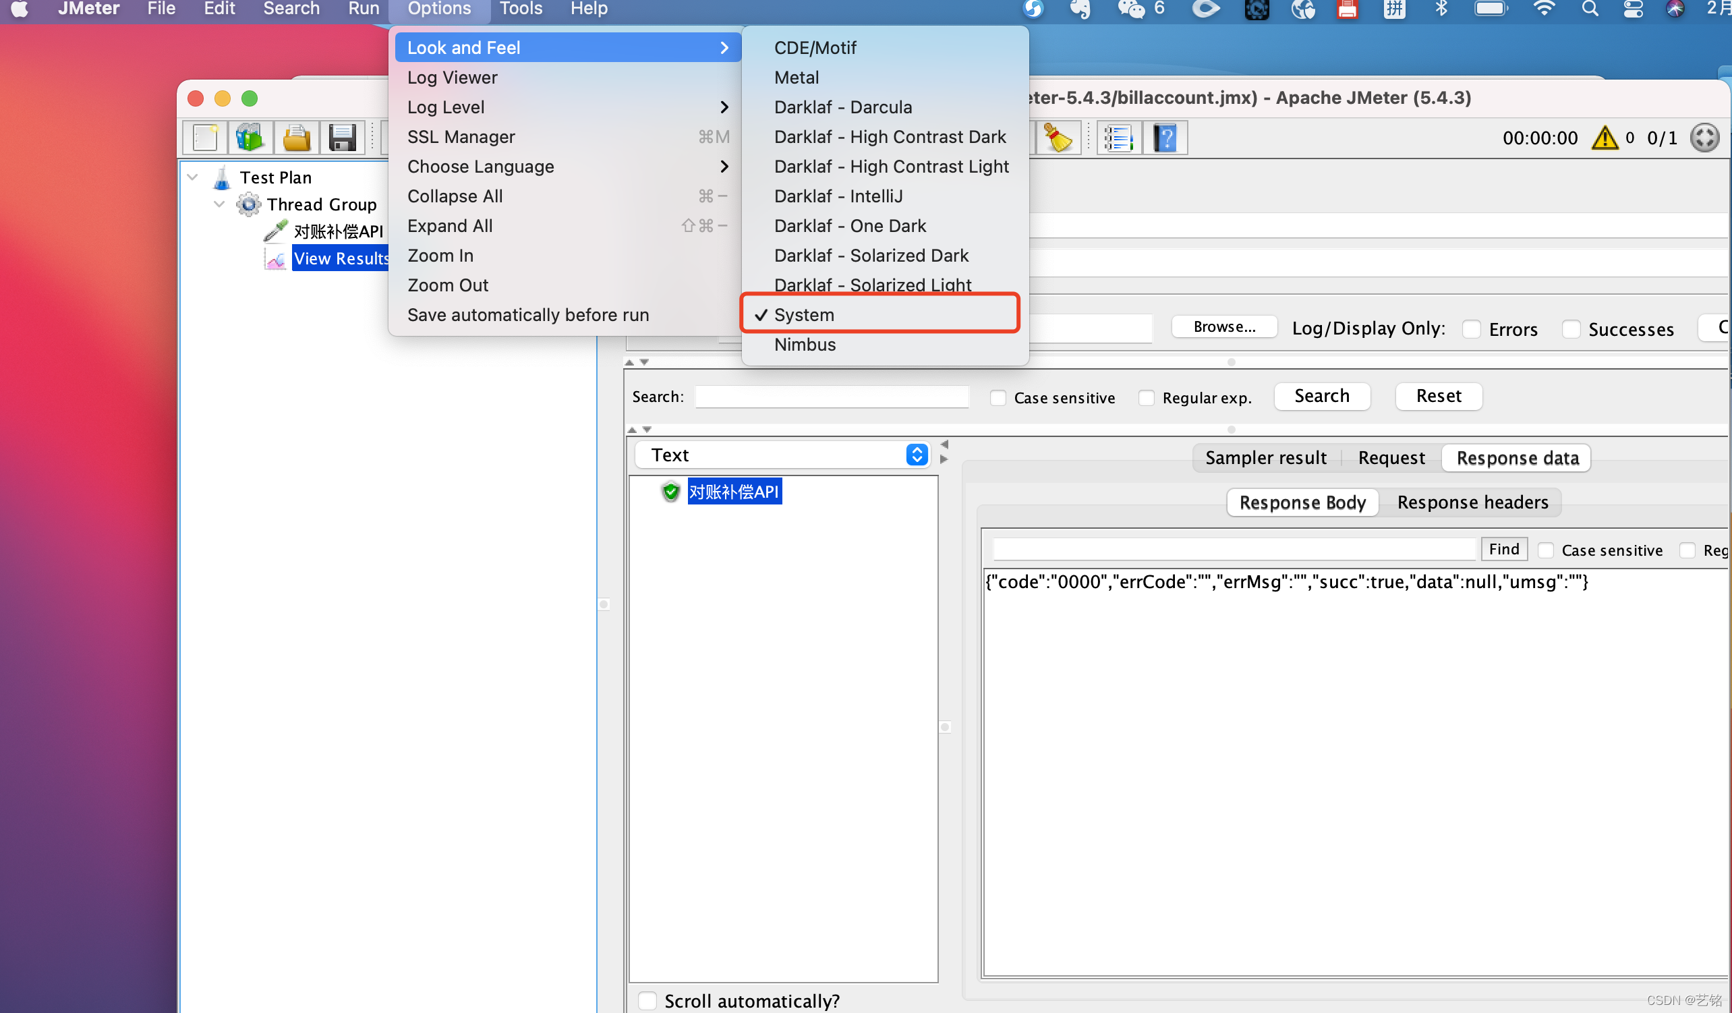Click the Open existing test plan icon
Viewport: 1732px width, 1013px height.
(297, 135)
